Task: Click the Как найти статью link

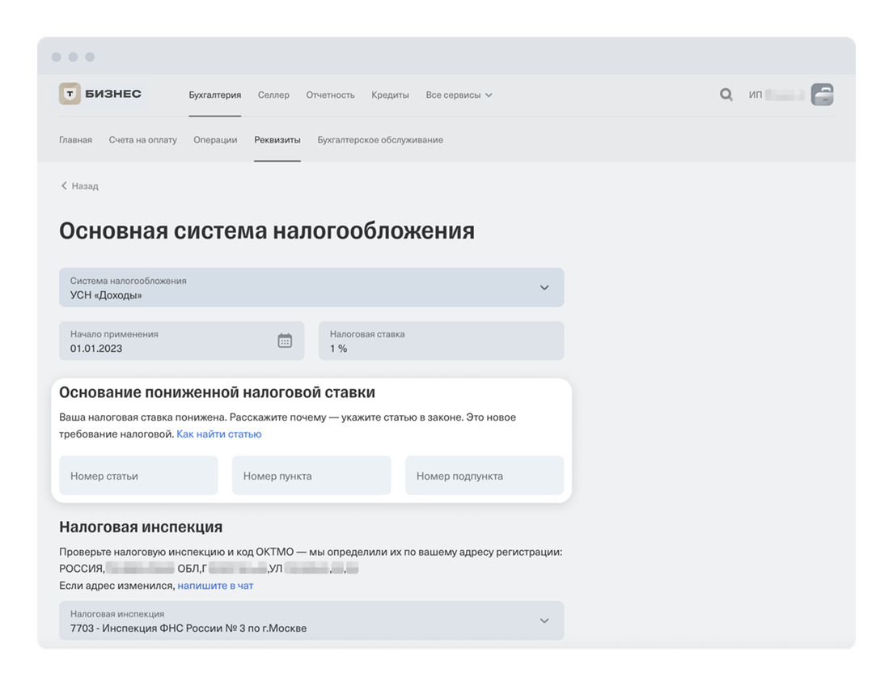Action: click(219, 434)
